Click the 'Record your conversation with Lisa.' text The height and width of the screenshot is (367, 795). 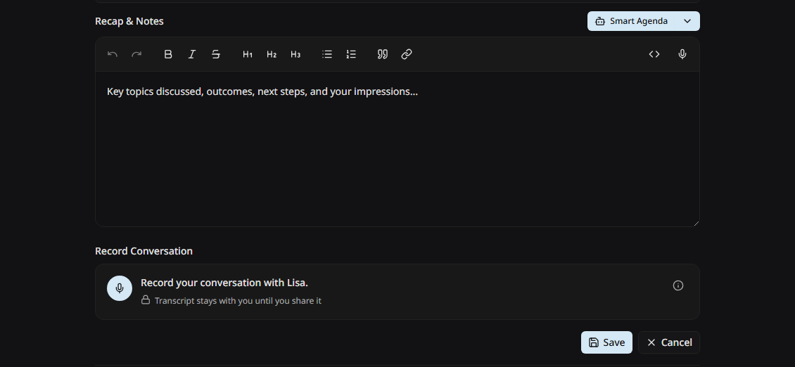coord(224,283)
